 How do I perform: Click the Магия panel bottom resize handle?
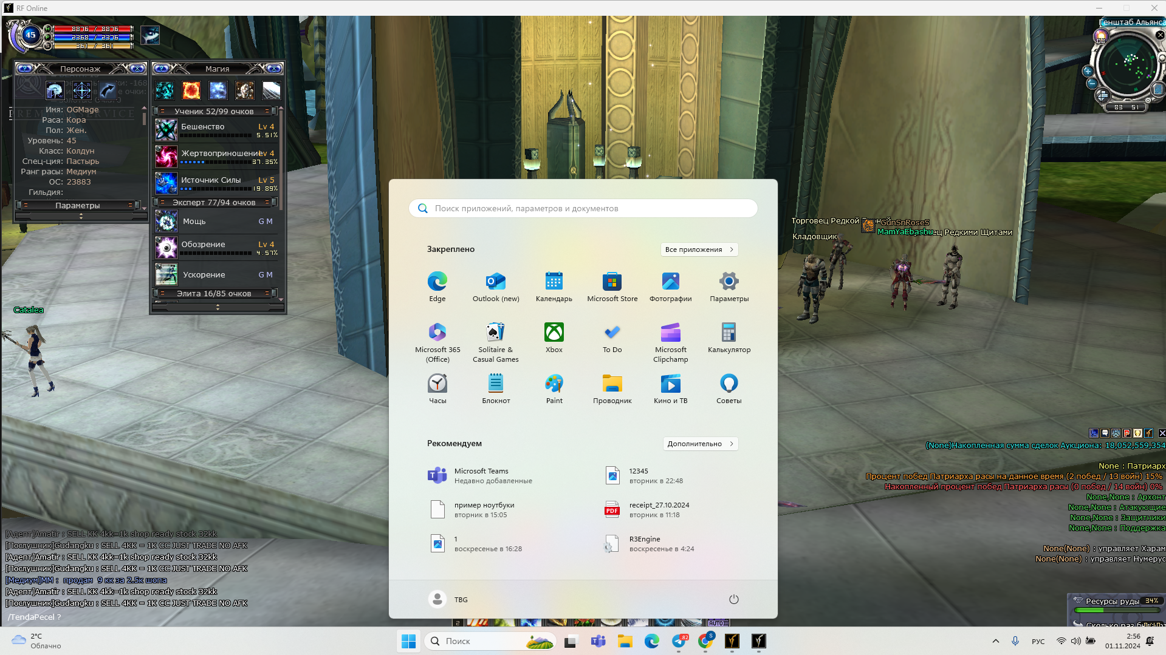pyautogui.click(x=218, y=307)
